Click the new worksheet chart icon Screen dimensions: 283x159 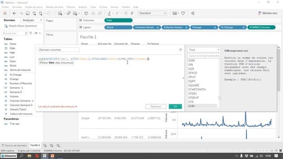[60, 13]
